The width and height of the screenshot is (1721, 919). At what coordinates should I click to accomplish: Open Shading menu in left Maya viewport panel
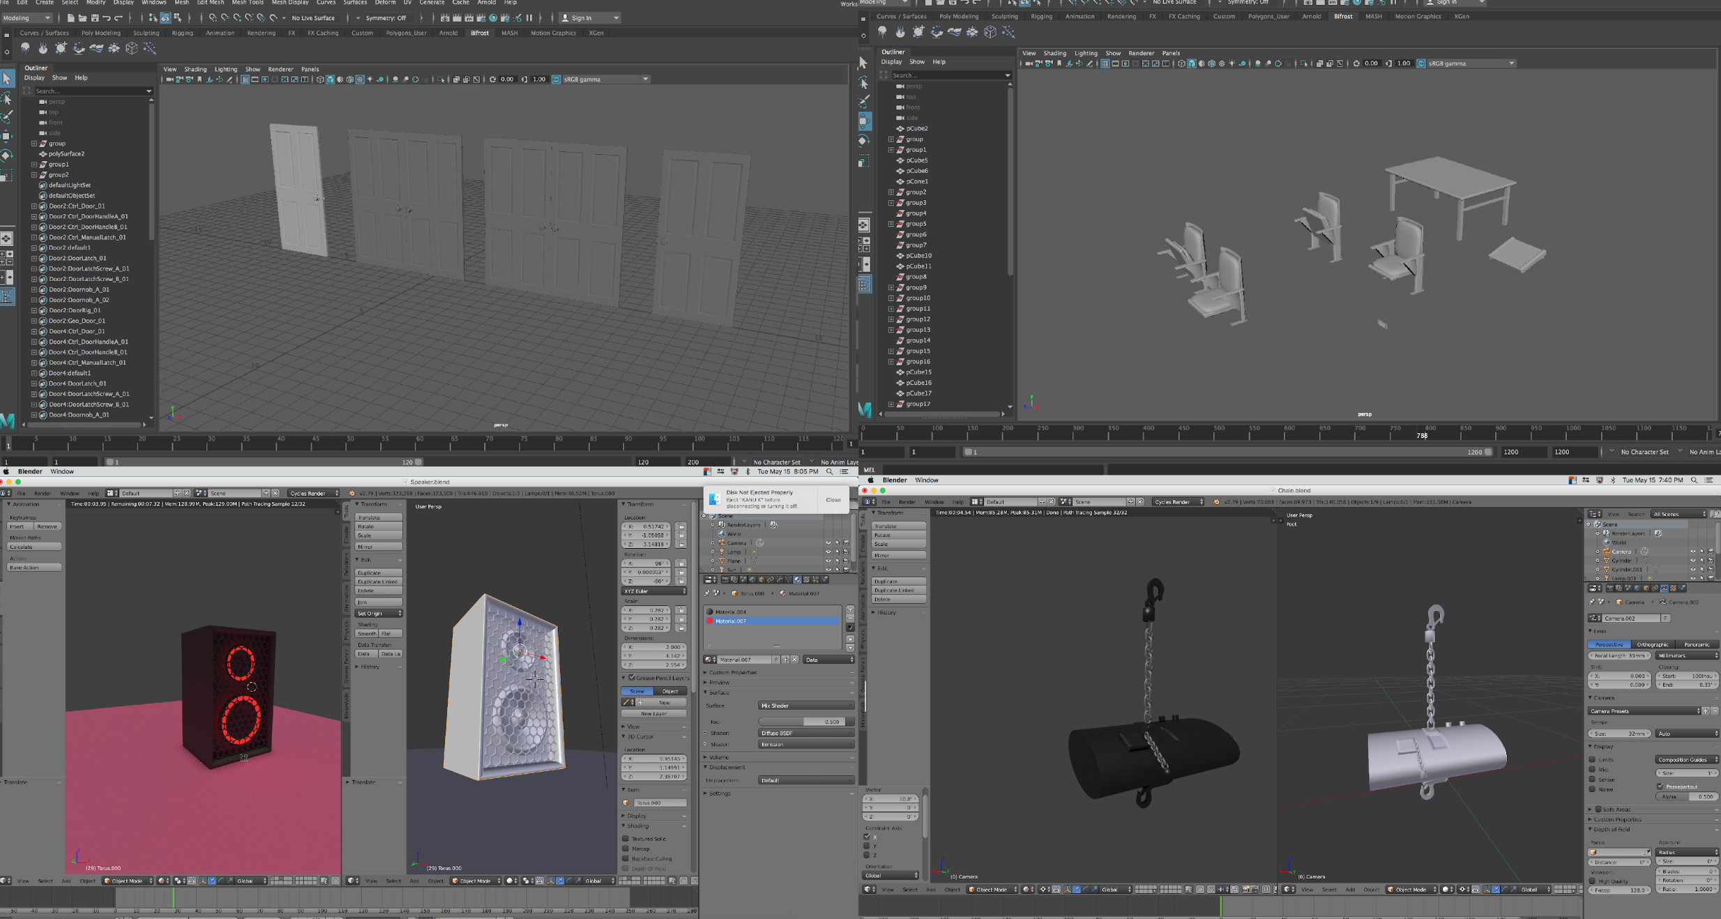tap(195, 69)
